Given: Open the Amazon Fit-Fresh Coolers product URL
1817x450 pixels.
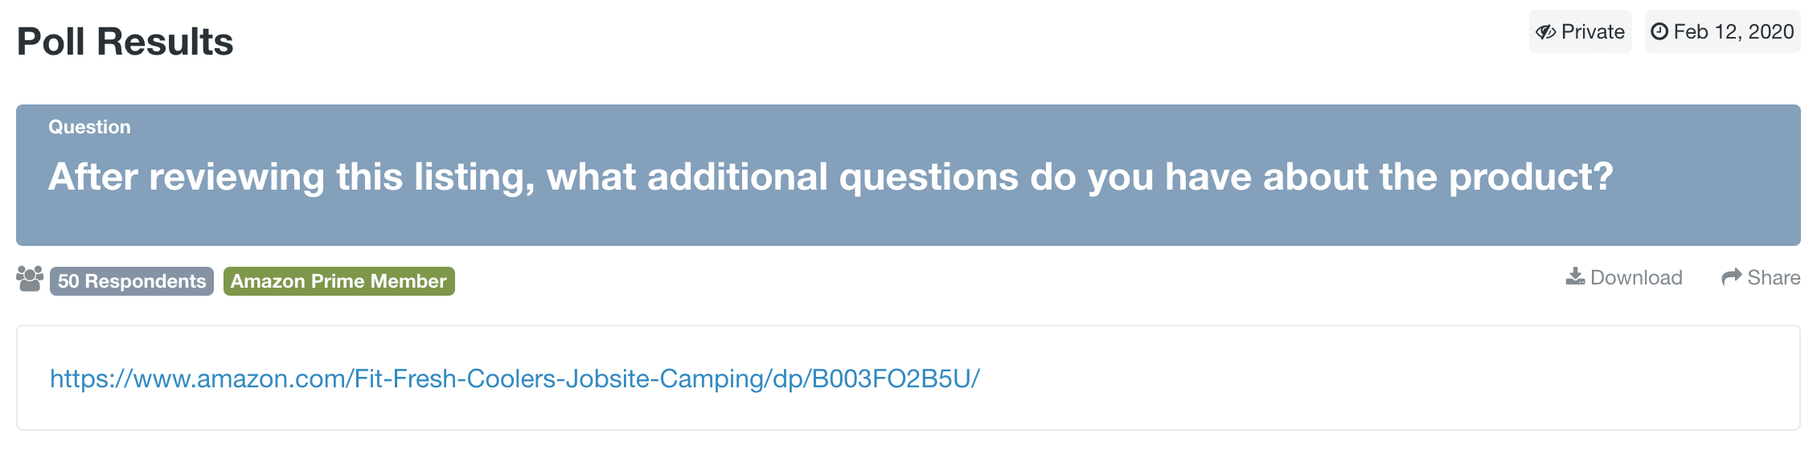Looking at the screenshot, I should point(515,378).
